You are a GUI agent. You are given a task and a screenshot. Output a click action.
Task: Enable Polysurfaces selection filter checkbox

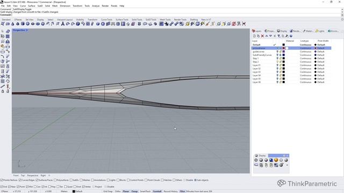coord(55,180)
